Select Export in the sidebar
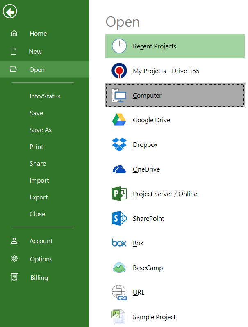Image resolution: width=248 pixels, height=327 pixels. [39, 197]
